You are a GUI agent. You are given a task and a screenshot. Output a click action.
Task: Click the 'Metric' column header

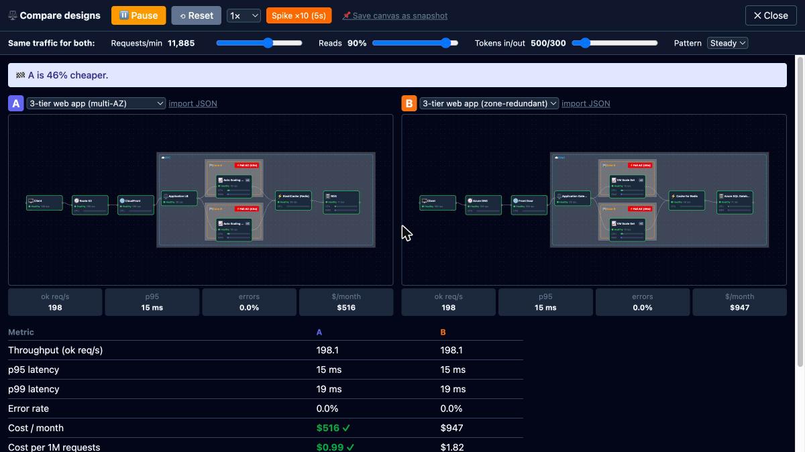(x=21, y=332)
